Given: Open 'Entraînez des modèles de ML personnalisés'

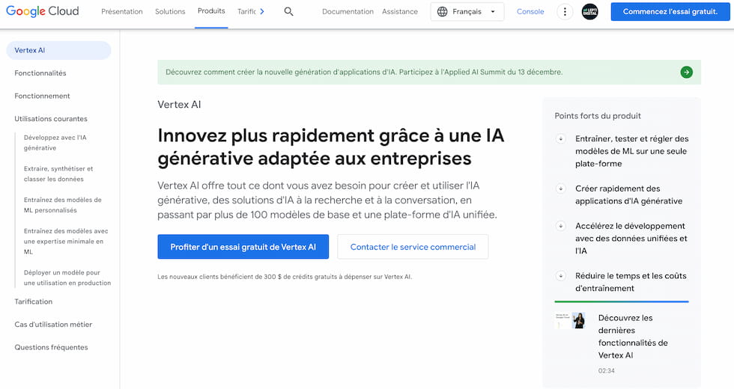Looking at the screenshot, I should (63, 205).
